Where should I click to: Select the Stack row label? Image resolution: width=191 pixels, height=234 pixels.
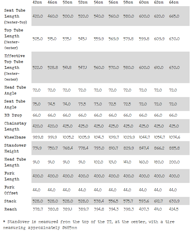[10, 201]
